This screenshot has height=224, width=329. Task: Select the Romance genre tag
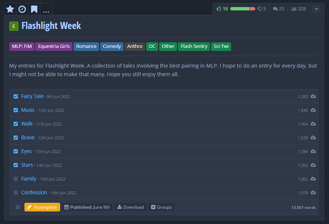pyautogui.click(x=86, y=46)
